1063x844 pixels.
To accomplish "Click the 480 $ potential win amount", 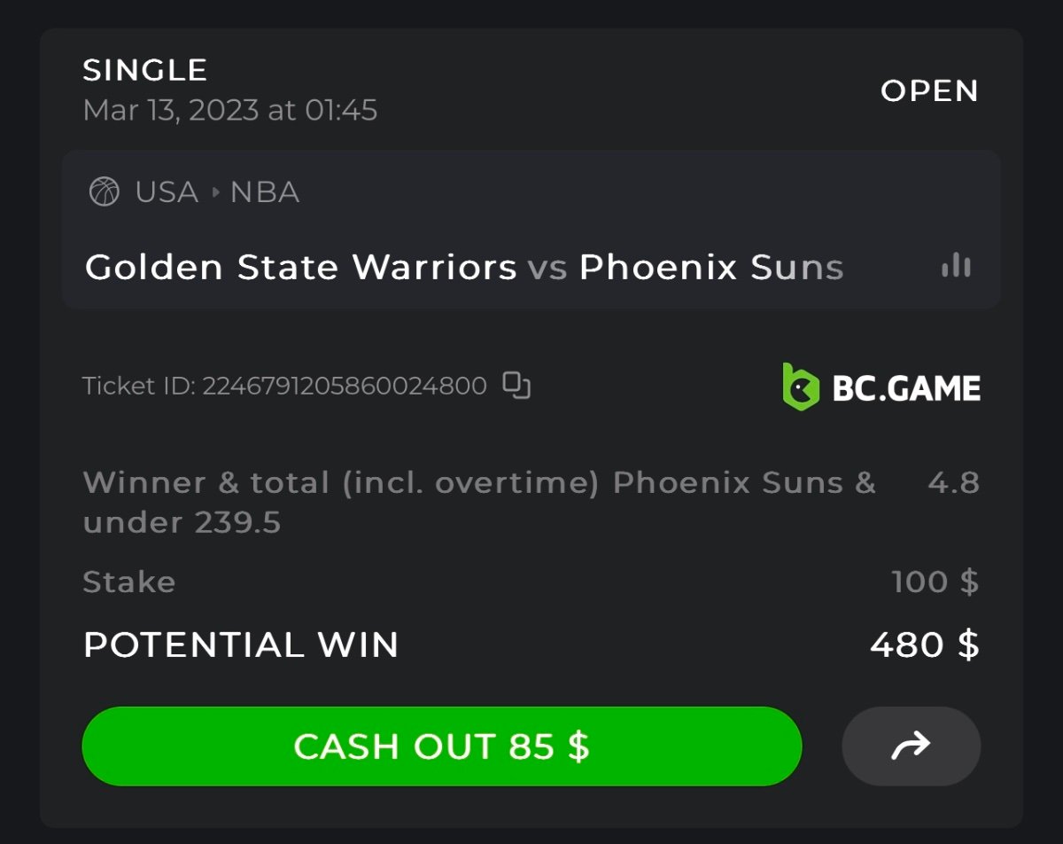I will click(x=924, y=645).
